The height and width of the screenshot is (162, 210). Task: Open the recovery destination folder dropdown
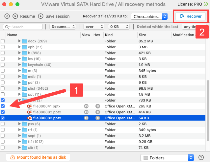pos(149,16)
